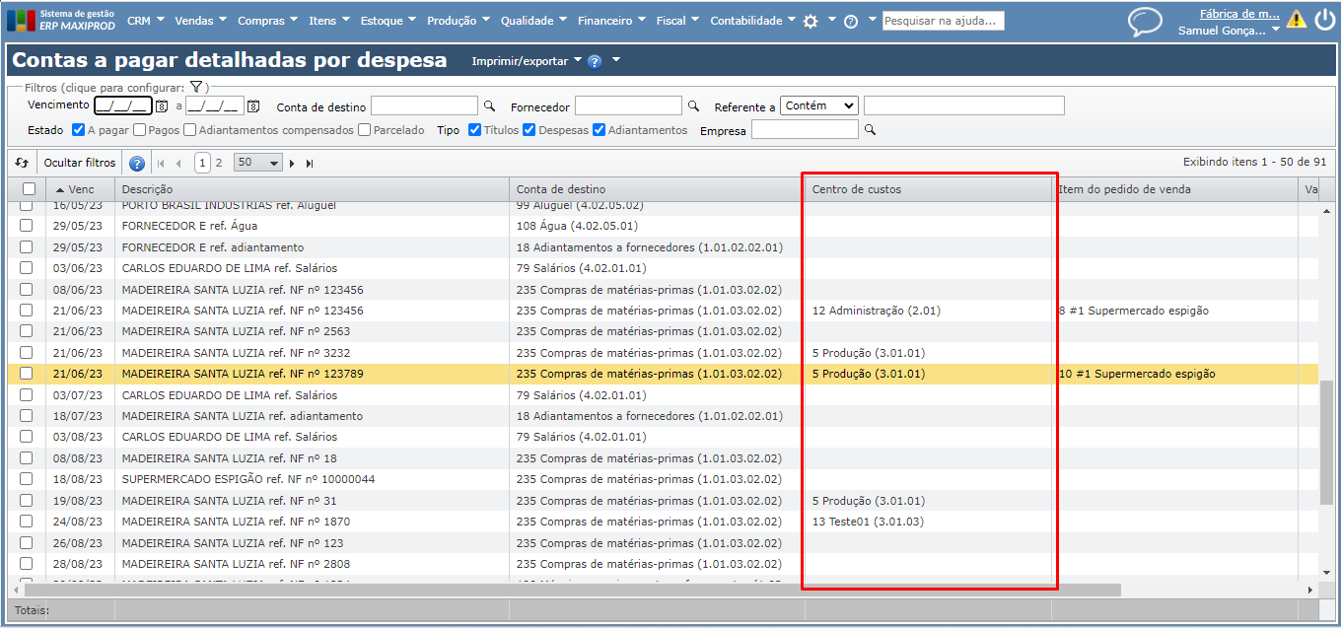This screenshot has height=628, width=1341.
Task: Open the page size 50 dropdown
Action: 258,163
